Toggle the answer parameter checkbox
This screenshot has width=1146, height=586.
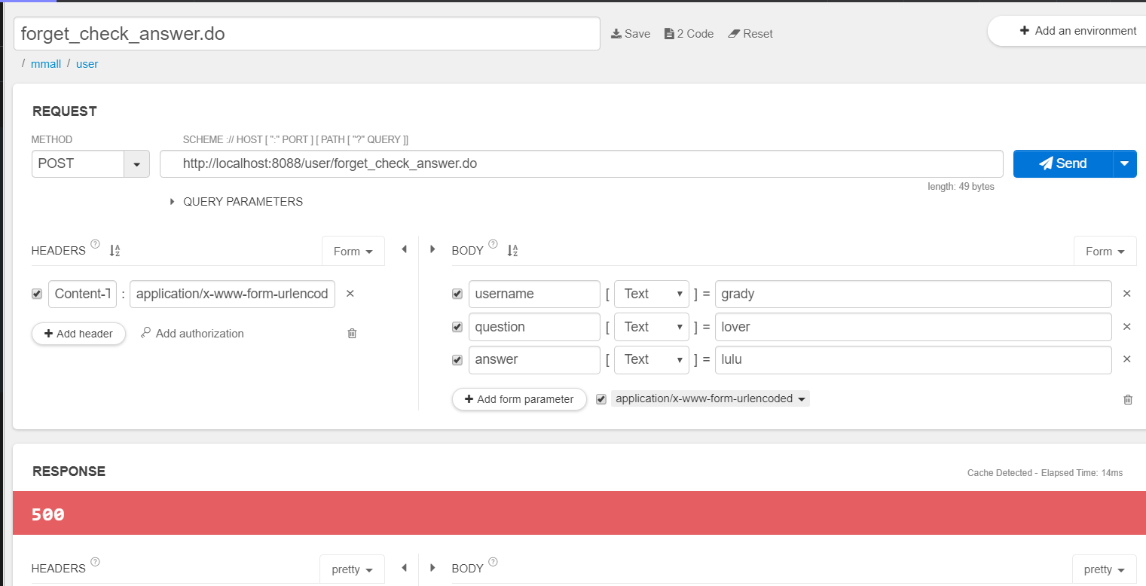click(457, 360)
